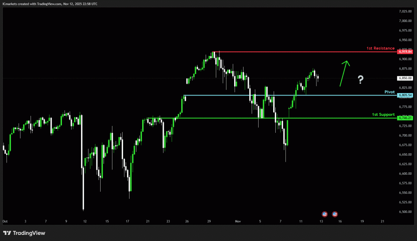Click the right US flag economic event icon
The image size is (417, 241).
pos(334,214)
